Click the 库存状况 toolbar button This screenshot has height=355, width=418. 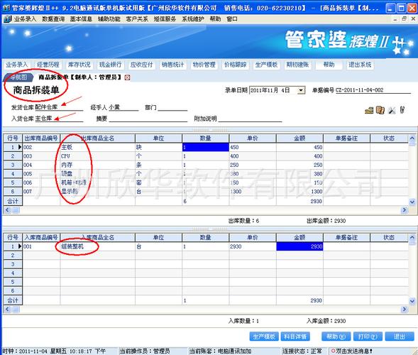click(79, 65)
